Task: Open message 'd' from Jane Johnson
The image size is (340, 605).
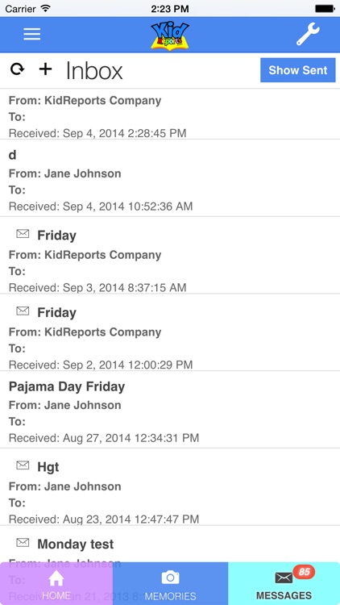Action: [170, 178]
